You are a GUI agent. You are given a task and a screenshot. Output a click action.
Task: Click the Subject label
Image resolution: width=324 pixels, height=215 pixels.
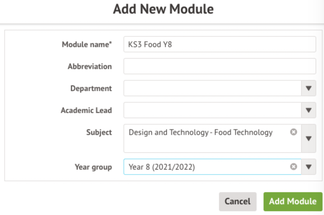[x=99, y=132]
